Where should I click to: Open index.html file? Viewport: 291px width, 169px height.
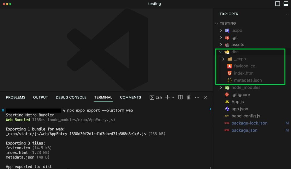coord(244,73)
